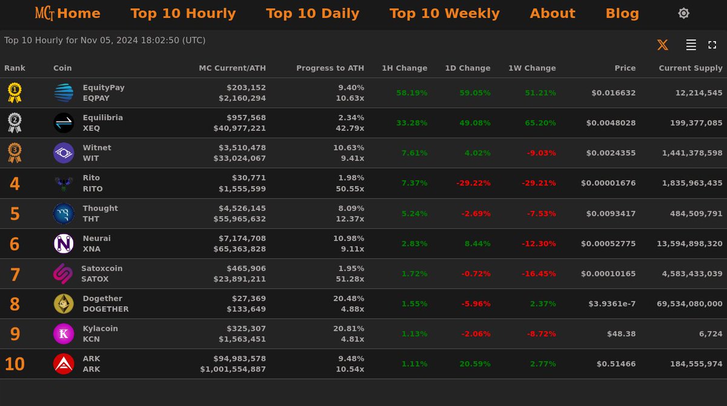Click the MC logo icon beside Home
The height and width of the screenshot is (406, 727).
[x=44, y=13]
